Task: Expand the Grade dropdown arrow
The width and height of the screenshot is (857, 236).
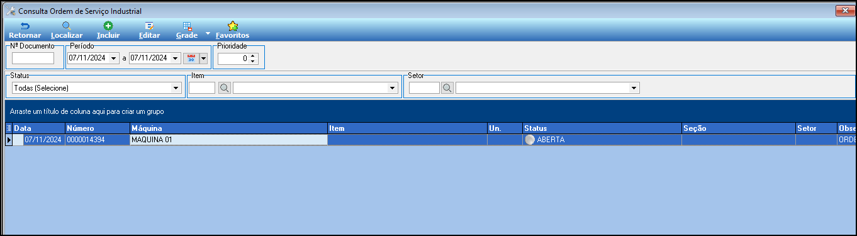Action: (x=208, y=33)
